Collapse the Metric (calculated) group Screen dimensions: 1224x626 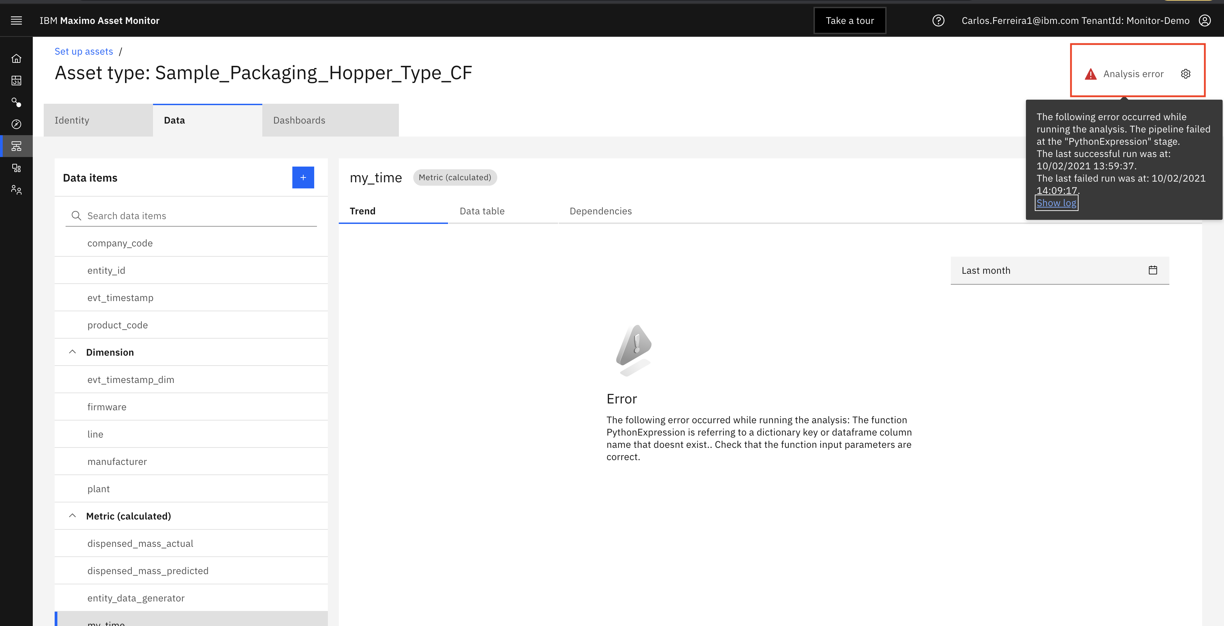click(72, 516)
